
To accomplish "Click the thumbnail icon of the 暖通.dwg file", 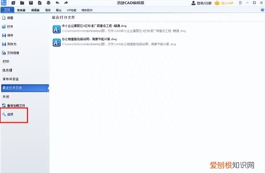I will (x=56, y=29).
